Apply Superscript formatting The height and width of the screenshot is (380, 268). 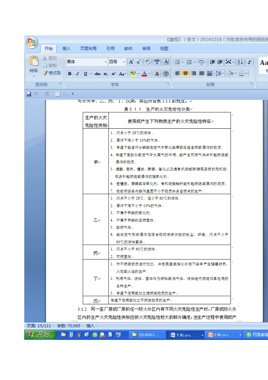pos(113,74)
